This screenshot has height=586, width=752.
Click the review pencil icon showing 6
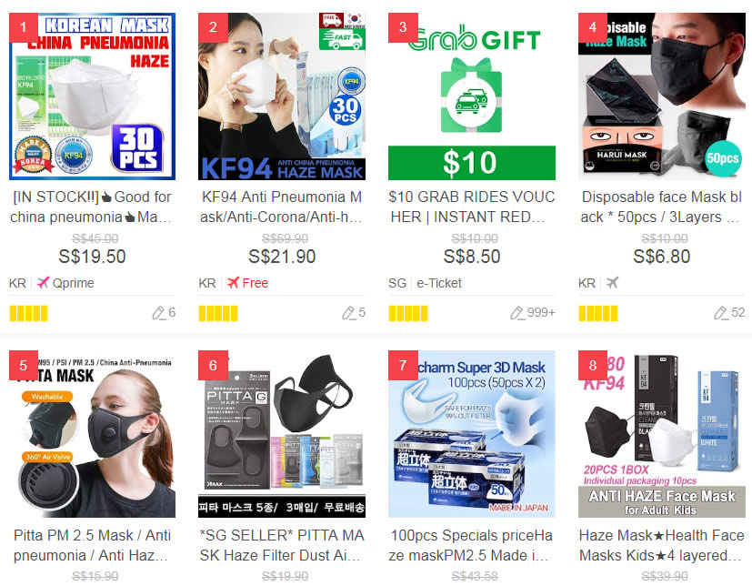158,313
